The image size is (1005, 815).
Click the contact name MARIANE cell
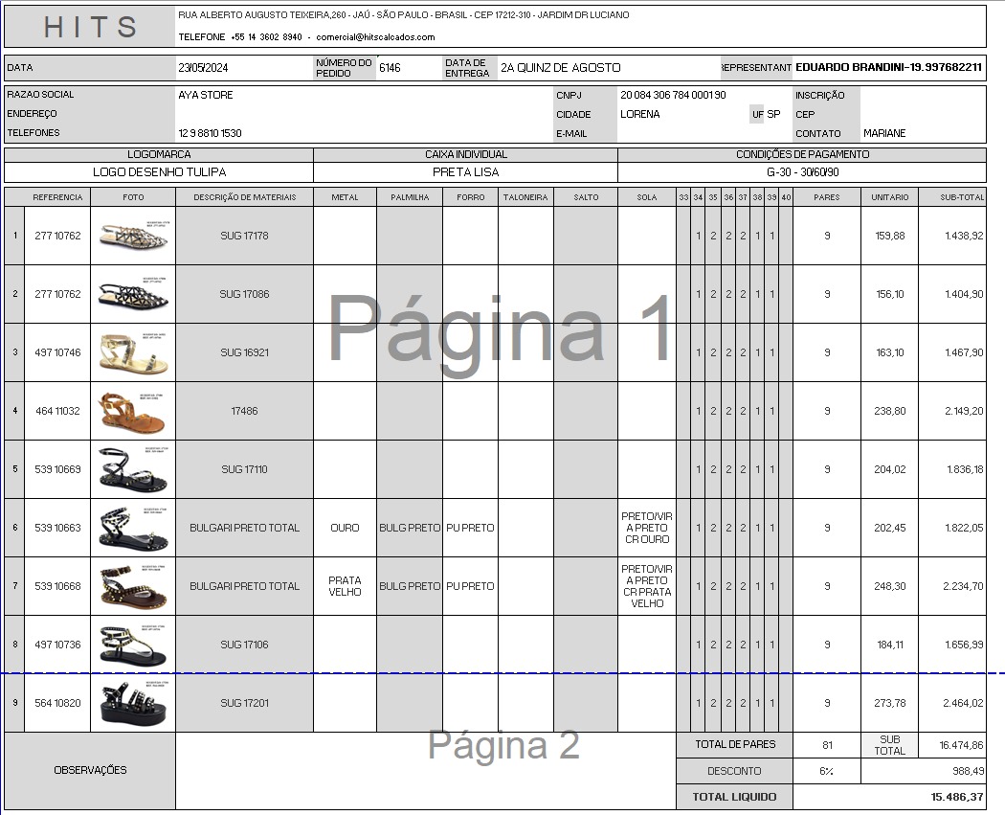coord(922,133)
